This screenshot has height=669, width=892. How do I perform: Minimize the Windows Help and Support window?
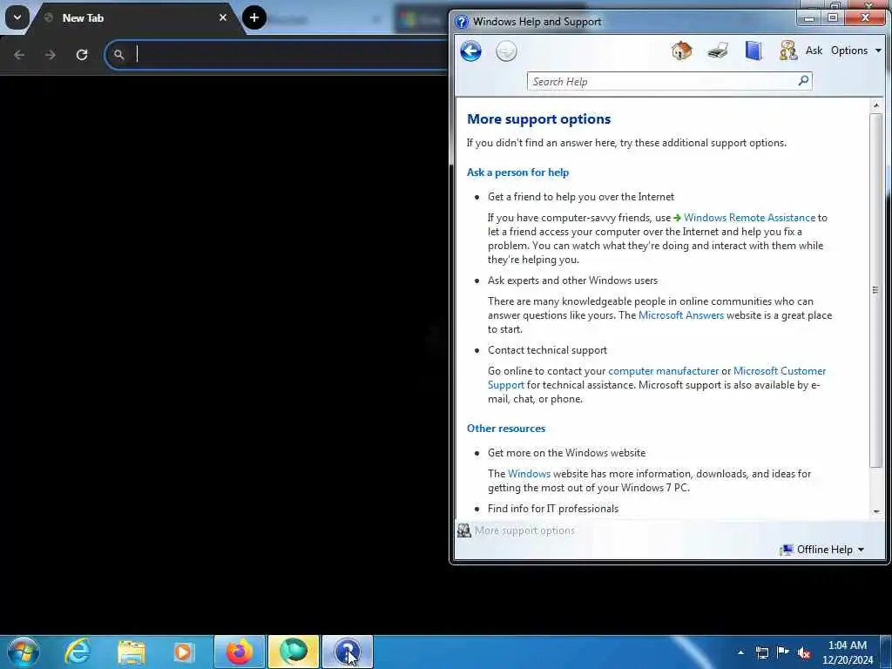[808, 18]
